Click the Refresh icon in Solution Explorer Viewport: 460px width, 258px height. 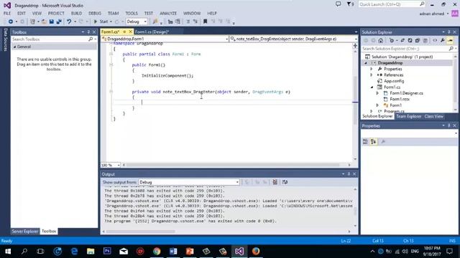[x=410, y=41]
